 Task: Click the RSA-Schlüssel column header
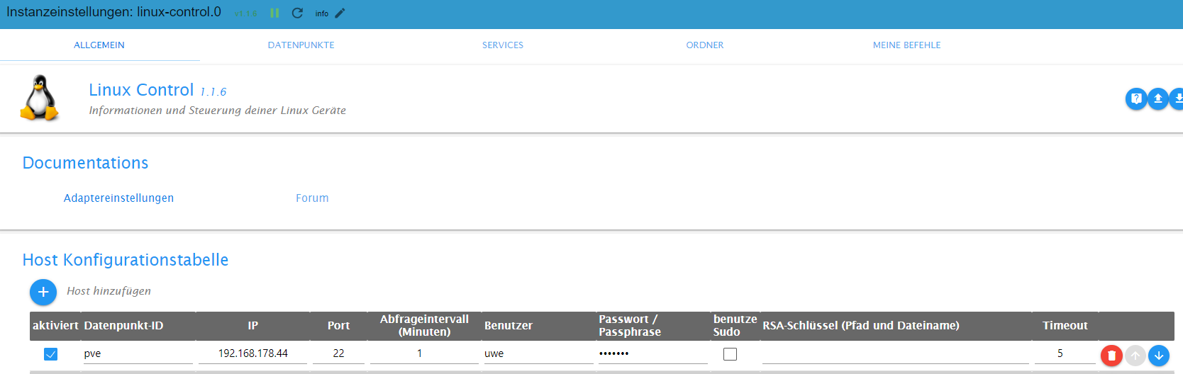(861, 326)
